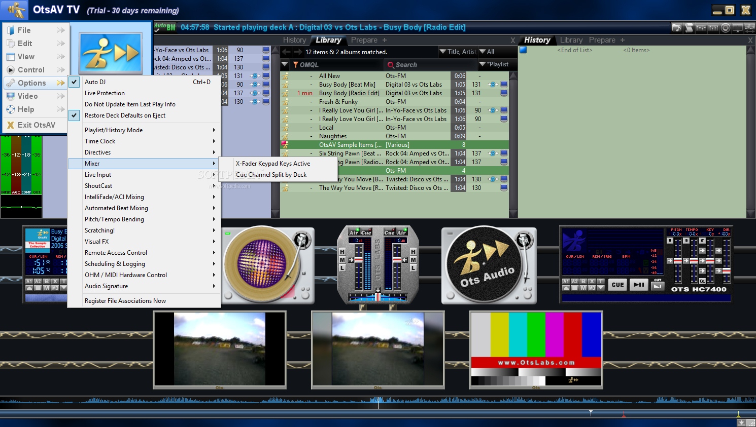Click the large Auto DJ play logo button
Viewport: 756px width, 427px height.
coord(111,53)
